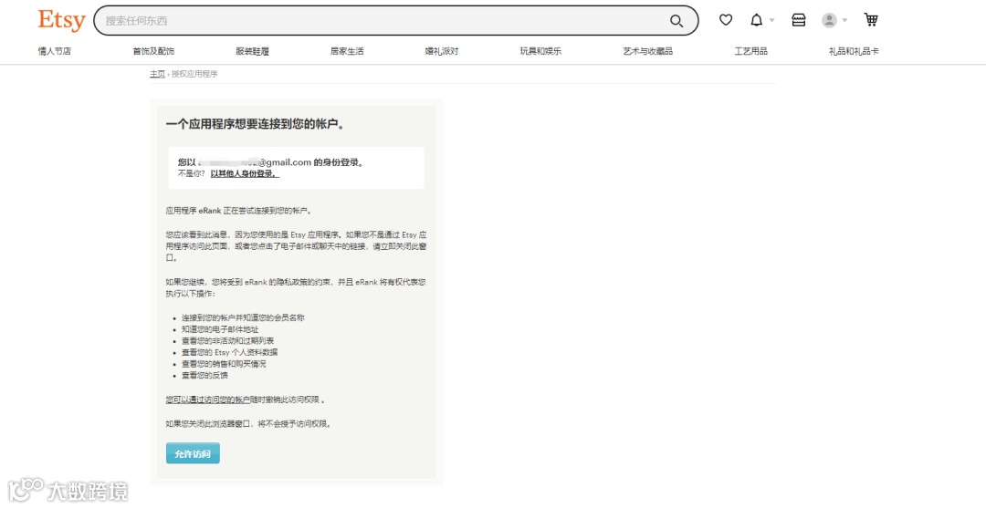This screenshot has width=986, height=509.
Task: Click the search magnifier icon
Action: [x=676, y=21]
